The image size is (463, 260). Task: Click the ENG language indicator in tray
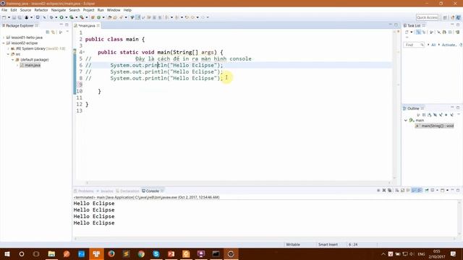pyautogui.click(x=421, y=253)
